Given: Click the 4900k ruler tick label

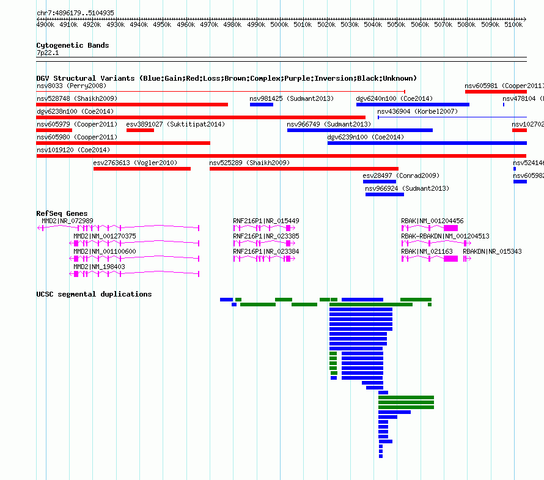Looking at the screenshot, I should [45, 24].
